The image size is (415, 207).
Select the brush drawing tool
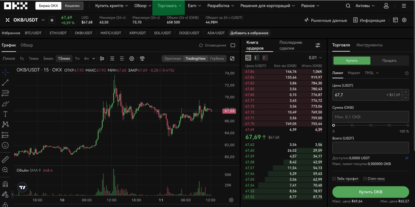pyautogui.click(x=5, y=104)
